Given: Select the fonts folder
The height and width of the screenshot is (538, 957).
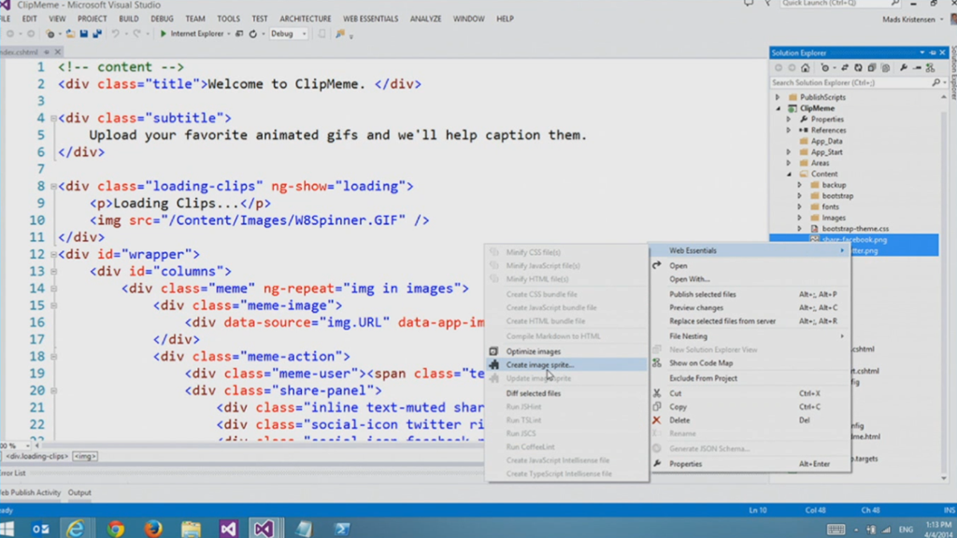Looking at the screenshot, I should click(x=830, y=207).
